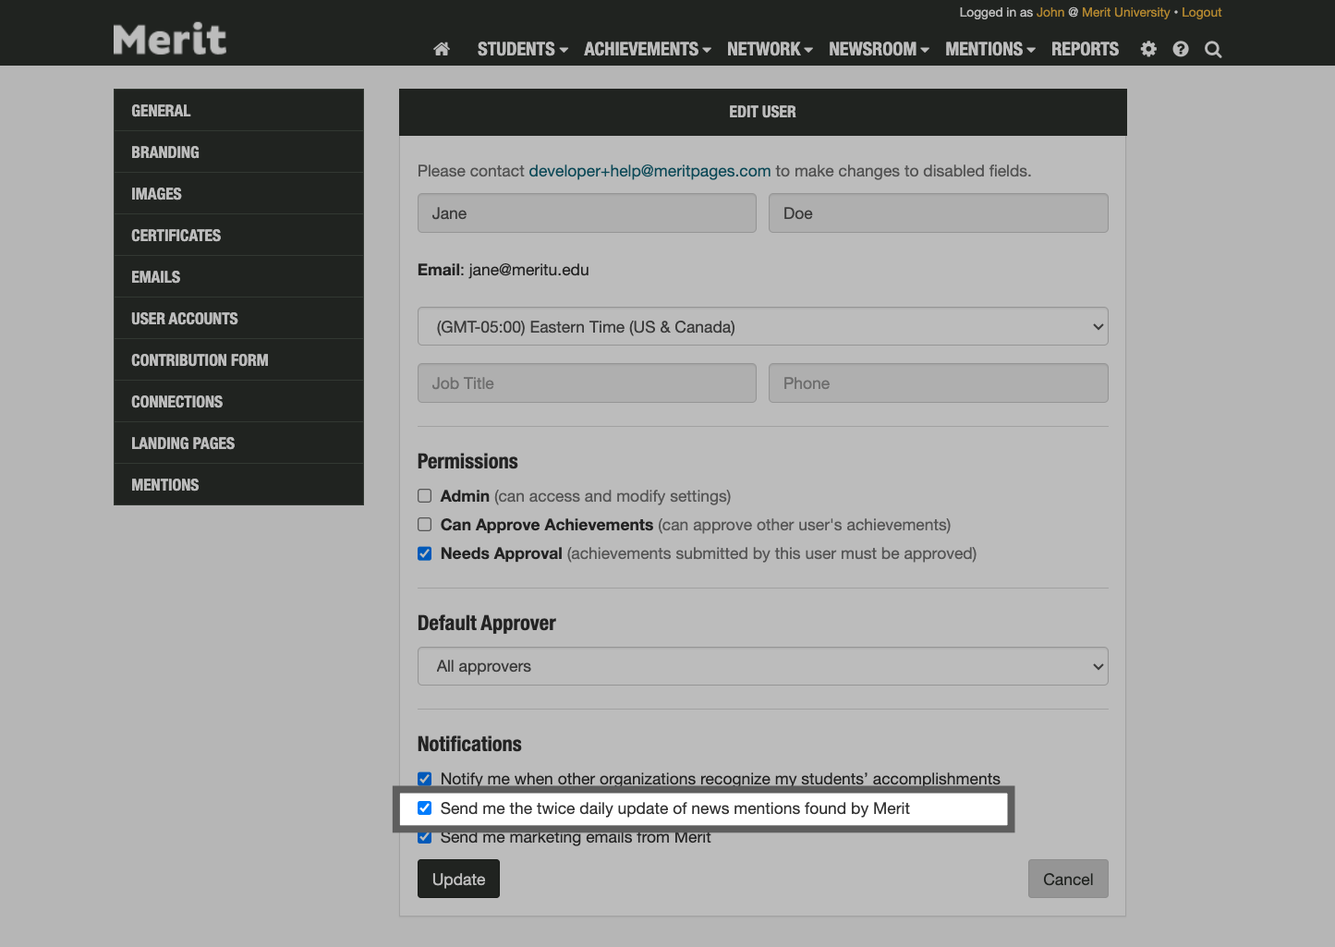Click into the Job Title field
The width and height of the screenshot is (1335, 947).
coord(586,382)
